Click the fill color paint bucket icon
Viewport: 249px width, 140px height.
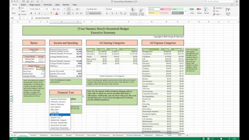(x=51, y=13)
